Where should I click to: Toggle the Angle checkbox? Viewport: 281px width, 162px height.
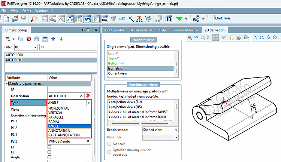click(49, 157)
